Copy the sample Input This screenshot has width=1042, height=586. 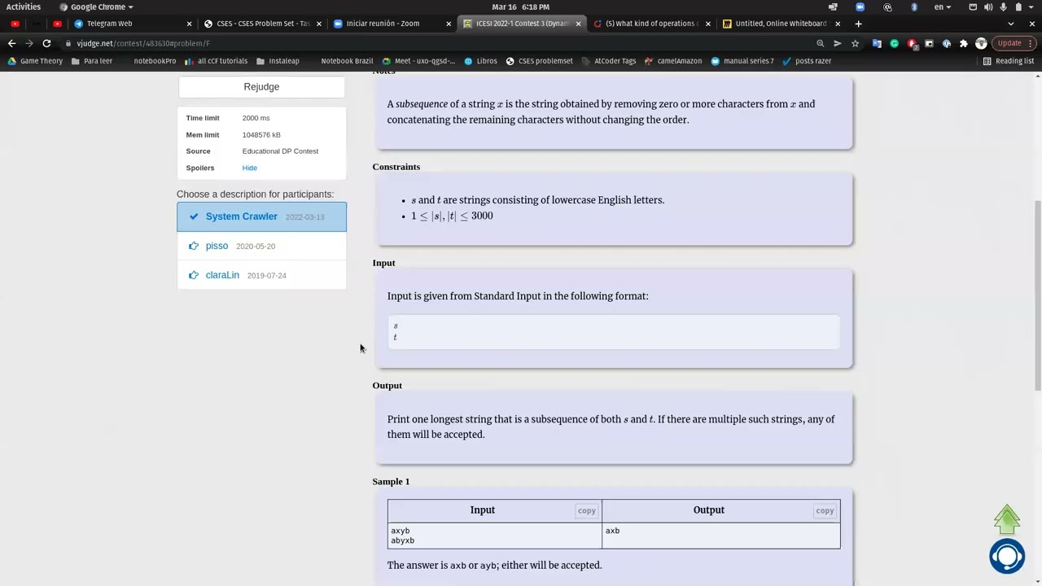[587, 511]
